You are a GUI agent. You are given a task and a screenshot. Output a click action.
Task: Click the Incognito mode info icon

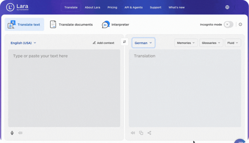240,24
